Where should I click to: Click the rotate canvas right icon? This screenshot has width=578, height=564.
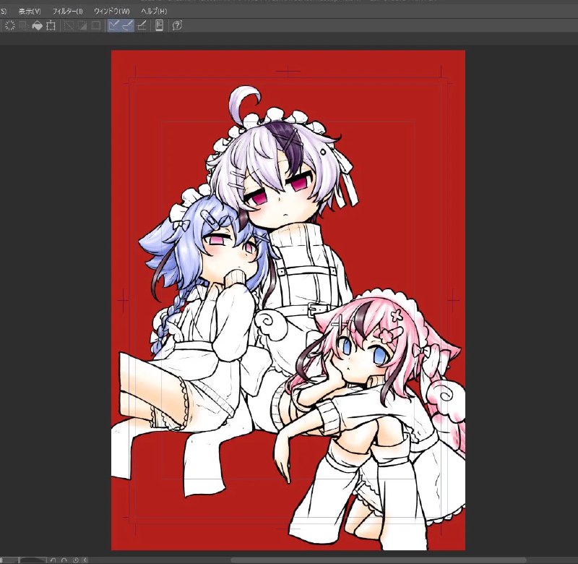64,560
